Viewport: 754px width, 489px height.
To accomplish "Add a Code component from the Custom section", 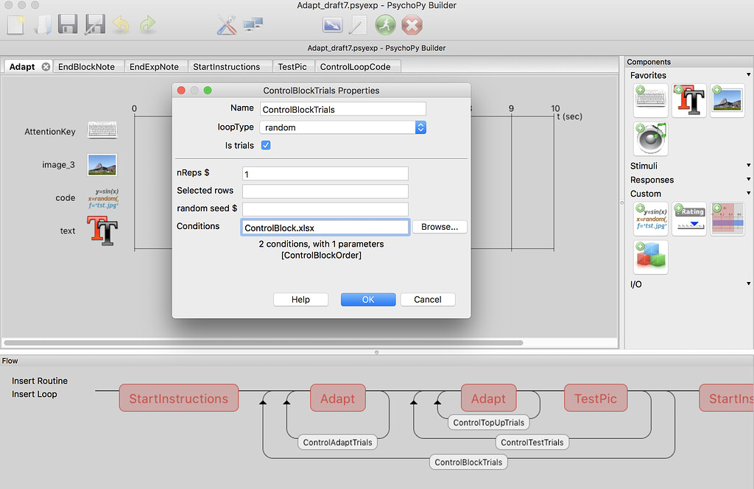I will [x=650, y=219].
